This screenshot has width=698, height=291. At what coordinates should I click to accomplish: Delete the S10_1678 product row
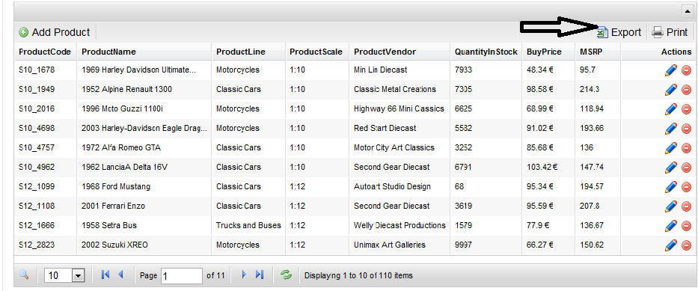(x=686, y=70)
